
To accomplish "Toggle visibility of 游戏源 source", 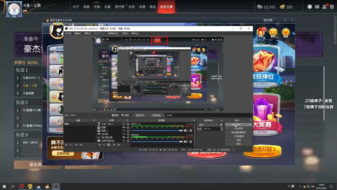I will (124, 134).
